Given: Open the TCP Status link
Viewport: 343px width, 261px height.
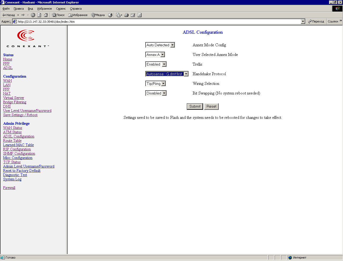Looking at the screenshot, I should click(x=12, y=162).
